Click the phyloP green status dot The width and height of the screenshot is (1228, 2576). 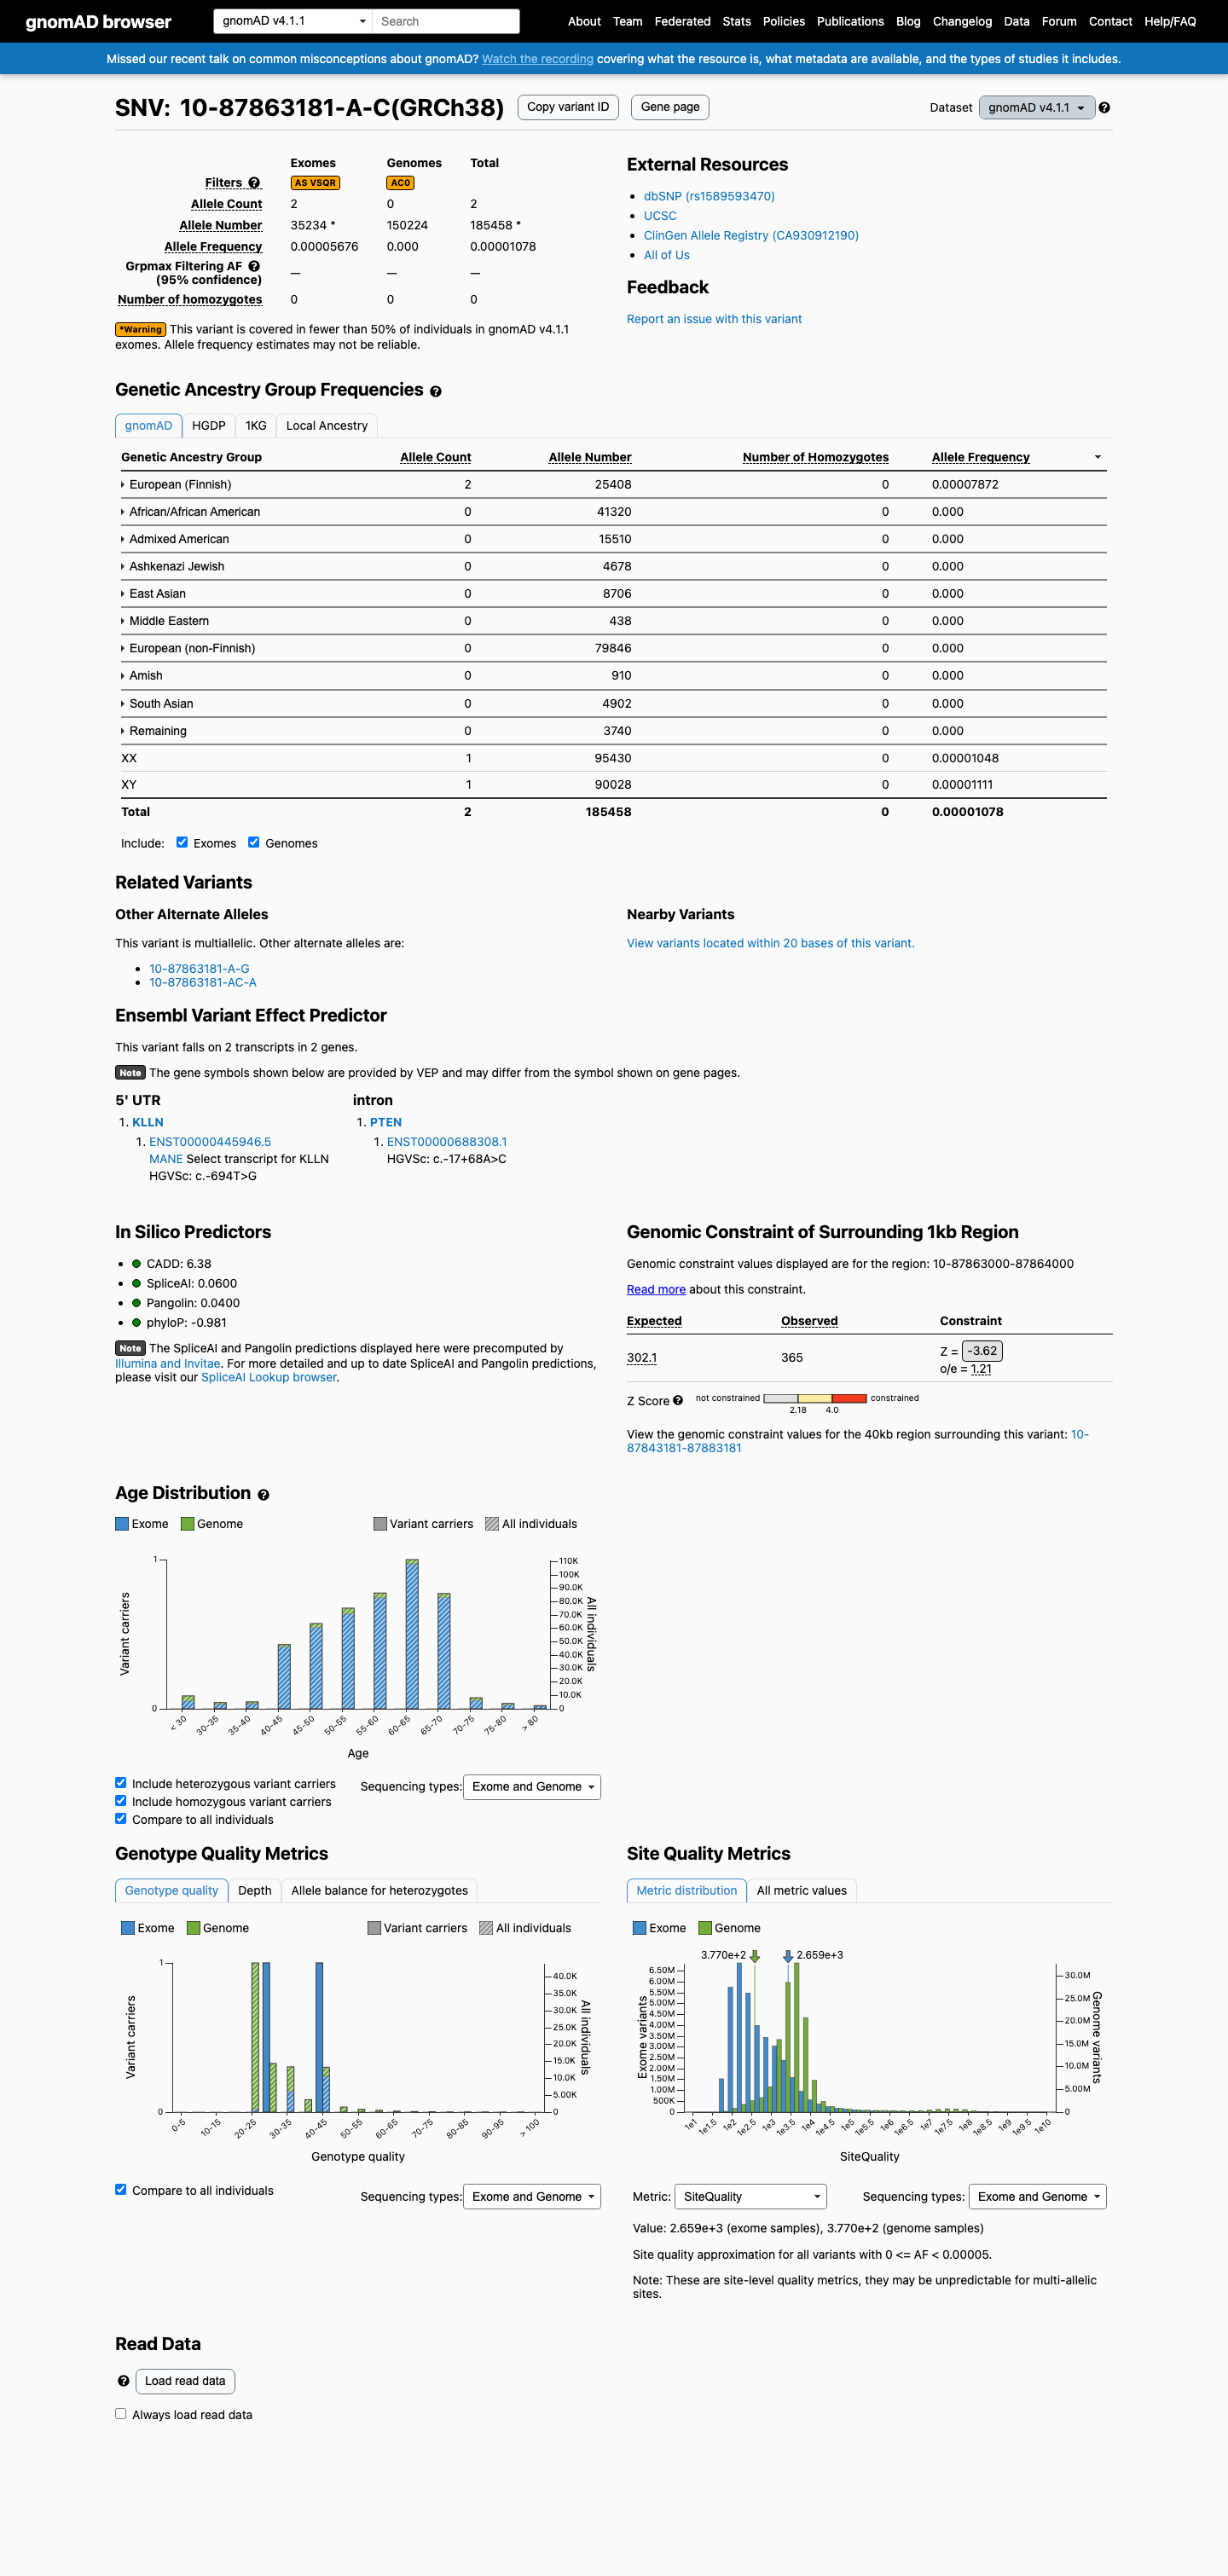coord(136,1322)
